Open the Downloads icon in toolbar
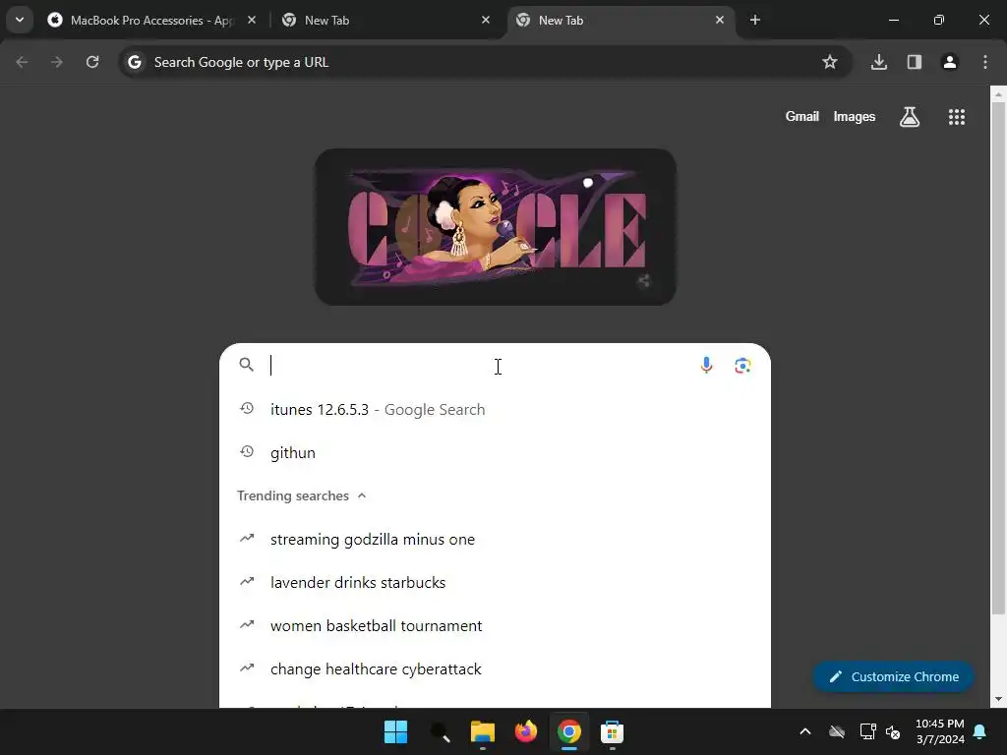1007x755 pixels. [x=879, y=62]
